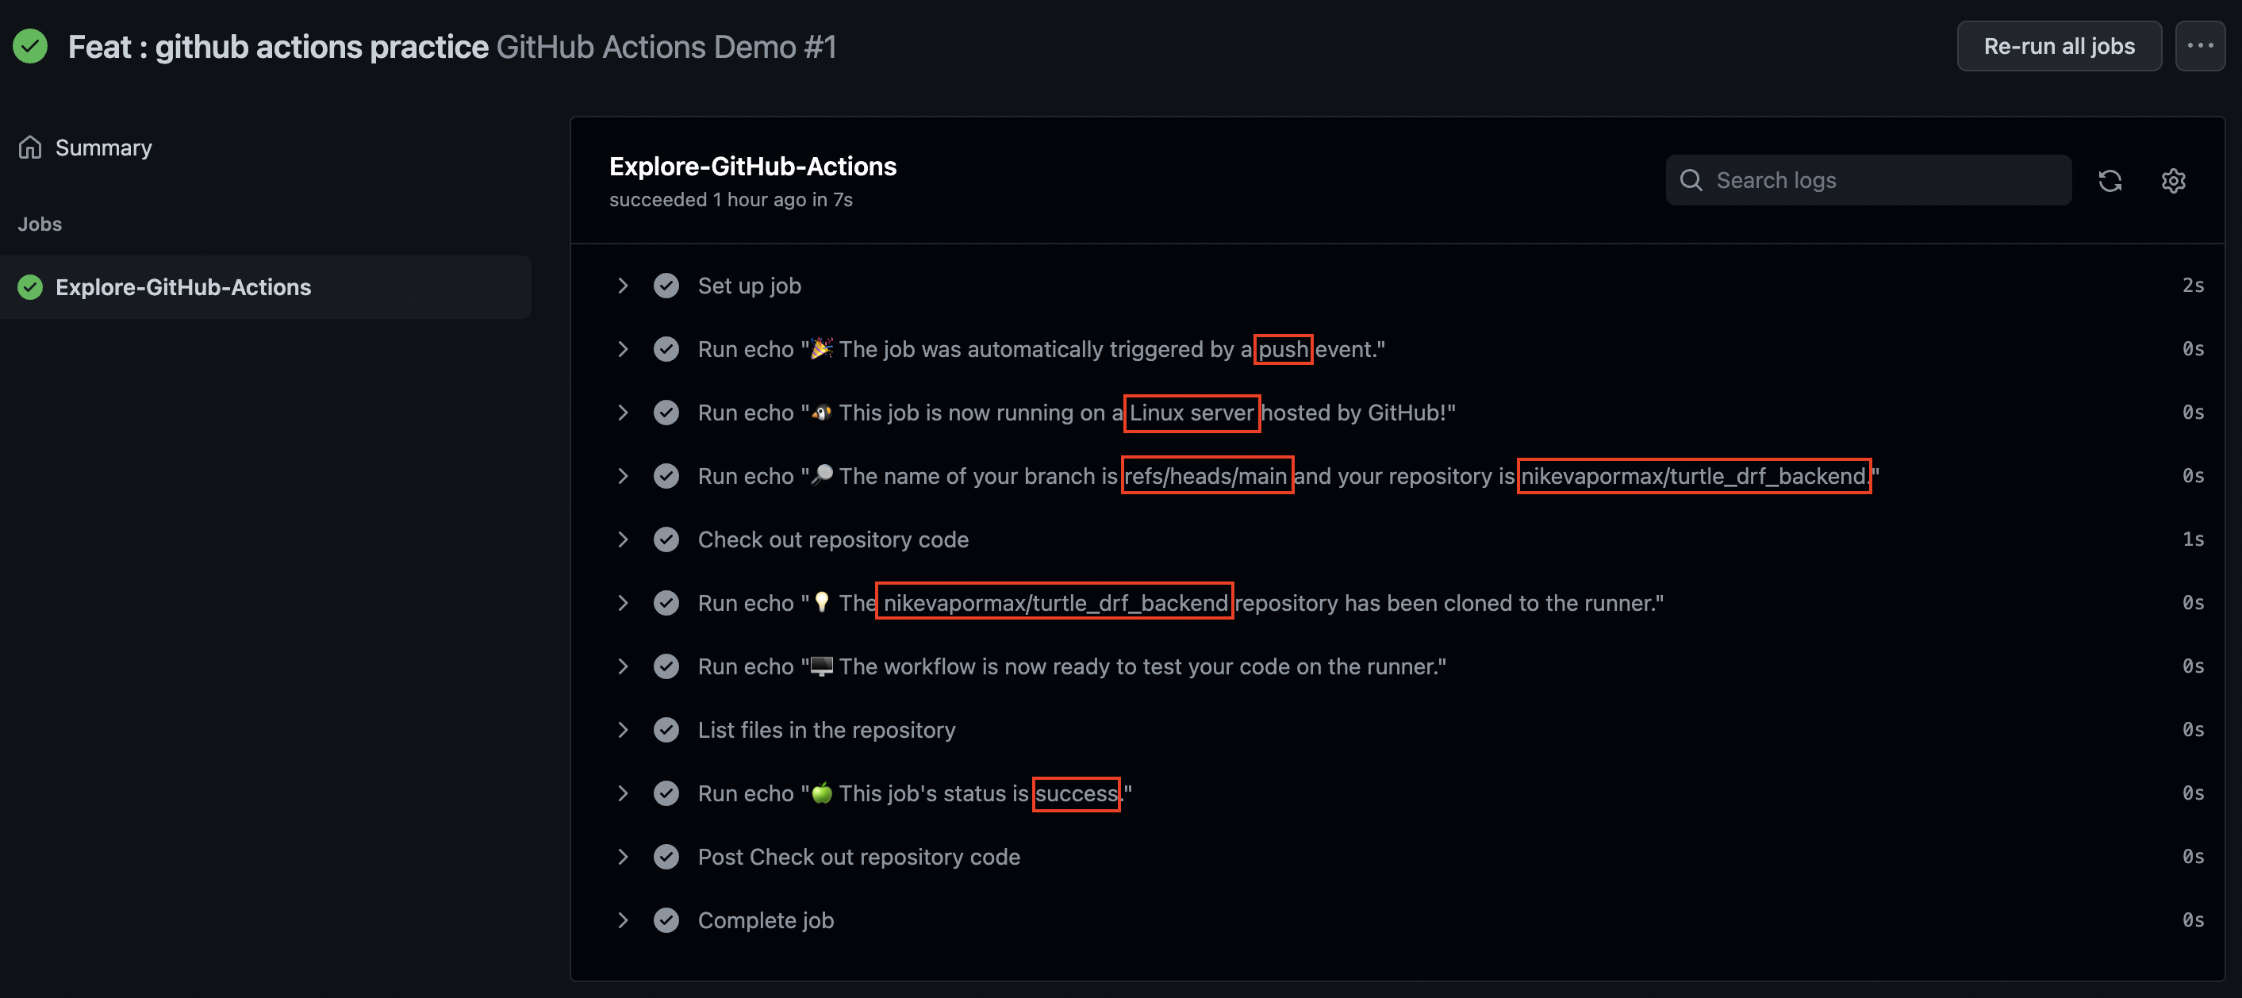Click the Summary home icon
The height and width of the screenshot is (998, 2242).
tap(30, 147)
